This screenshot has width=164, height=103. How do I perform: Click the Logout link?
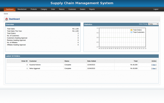(x=156, y=9)
